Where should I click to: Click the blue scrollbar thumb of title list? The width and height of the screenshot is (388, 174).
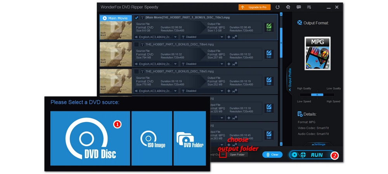pyautogui.click(x=281, y=43)
